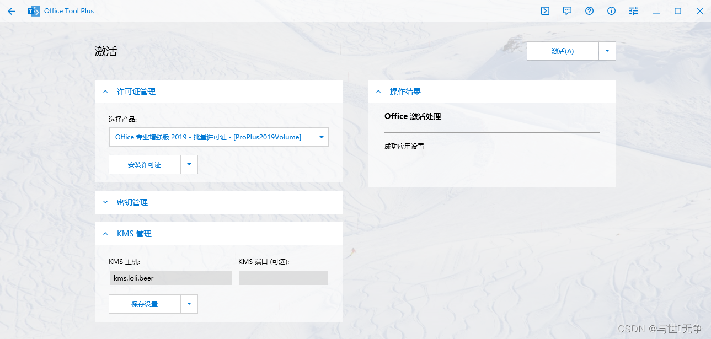711x339 pixels.
Task: Open the help question mark icon
Action: click(x=589, y=11)
